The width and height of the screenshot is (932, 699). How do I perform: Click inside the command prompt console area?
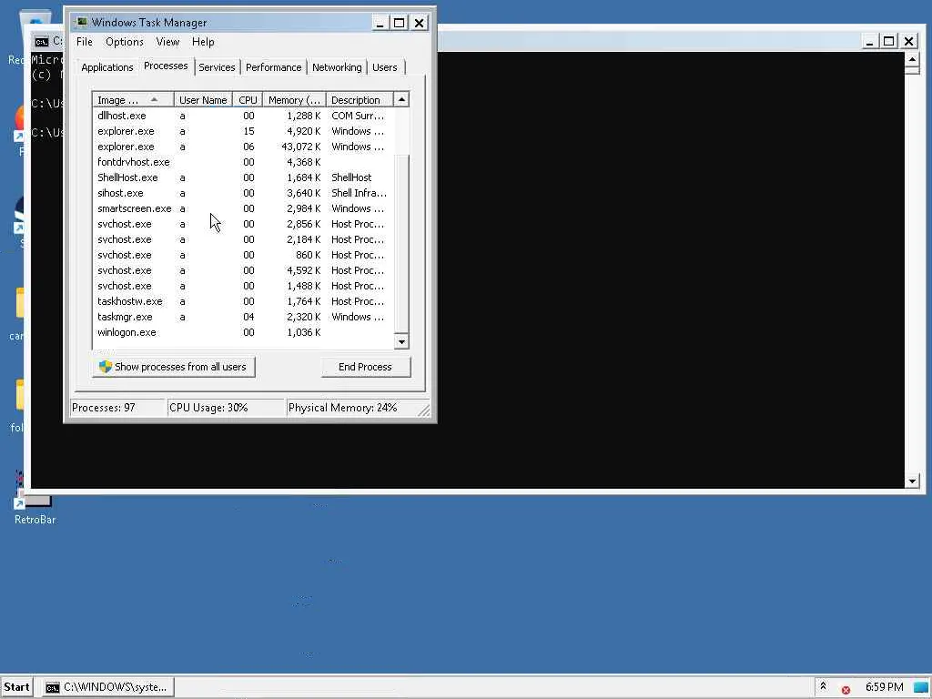[671, 270]
